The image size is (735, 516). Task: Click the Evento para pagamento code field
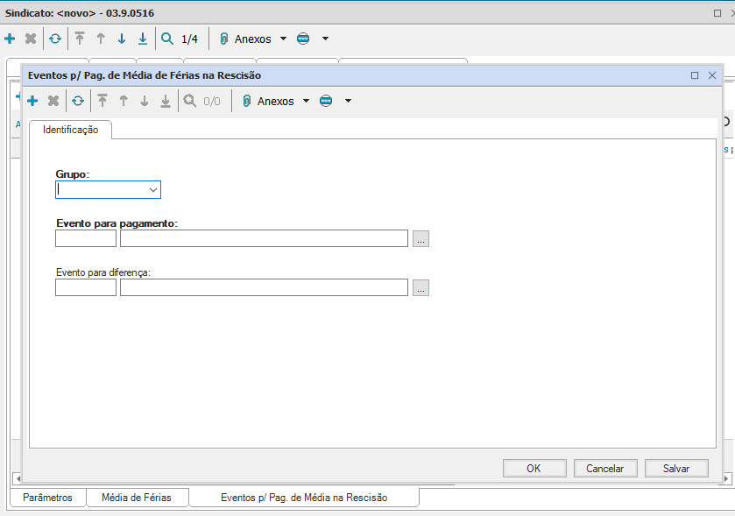pyautogui.click(x=86, y=239)
